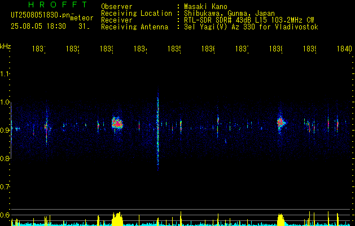This screenshot has width=355, height=226.
Task: Click the 1840 time axis label
Action: pos(344,49)
